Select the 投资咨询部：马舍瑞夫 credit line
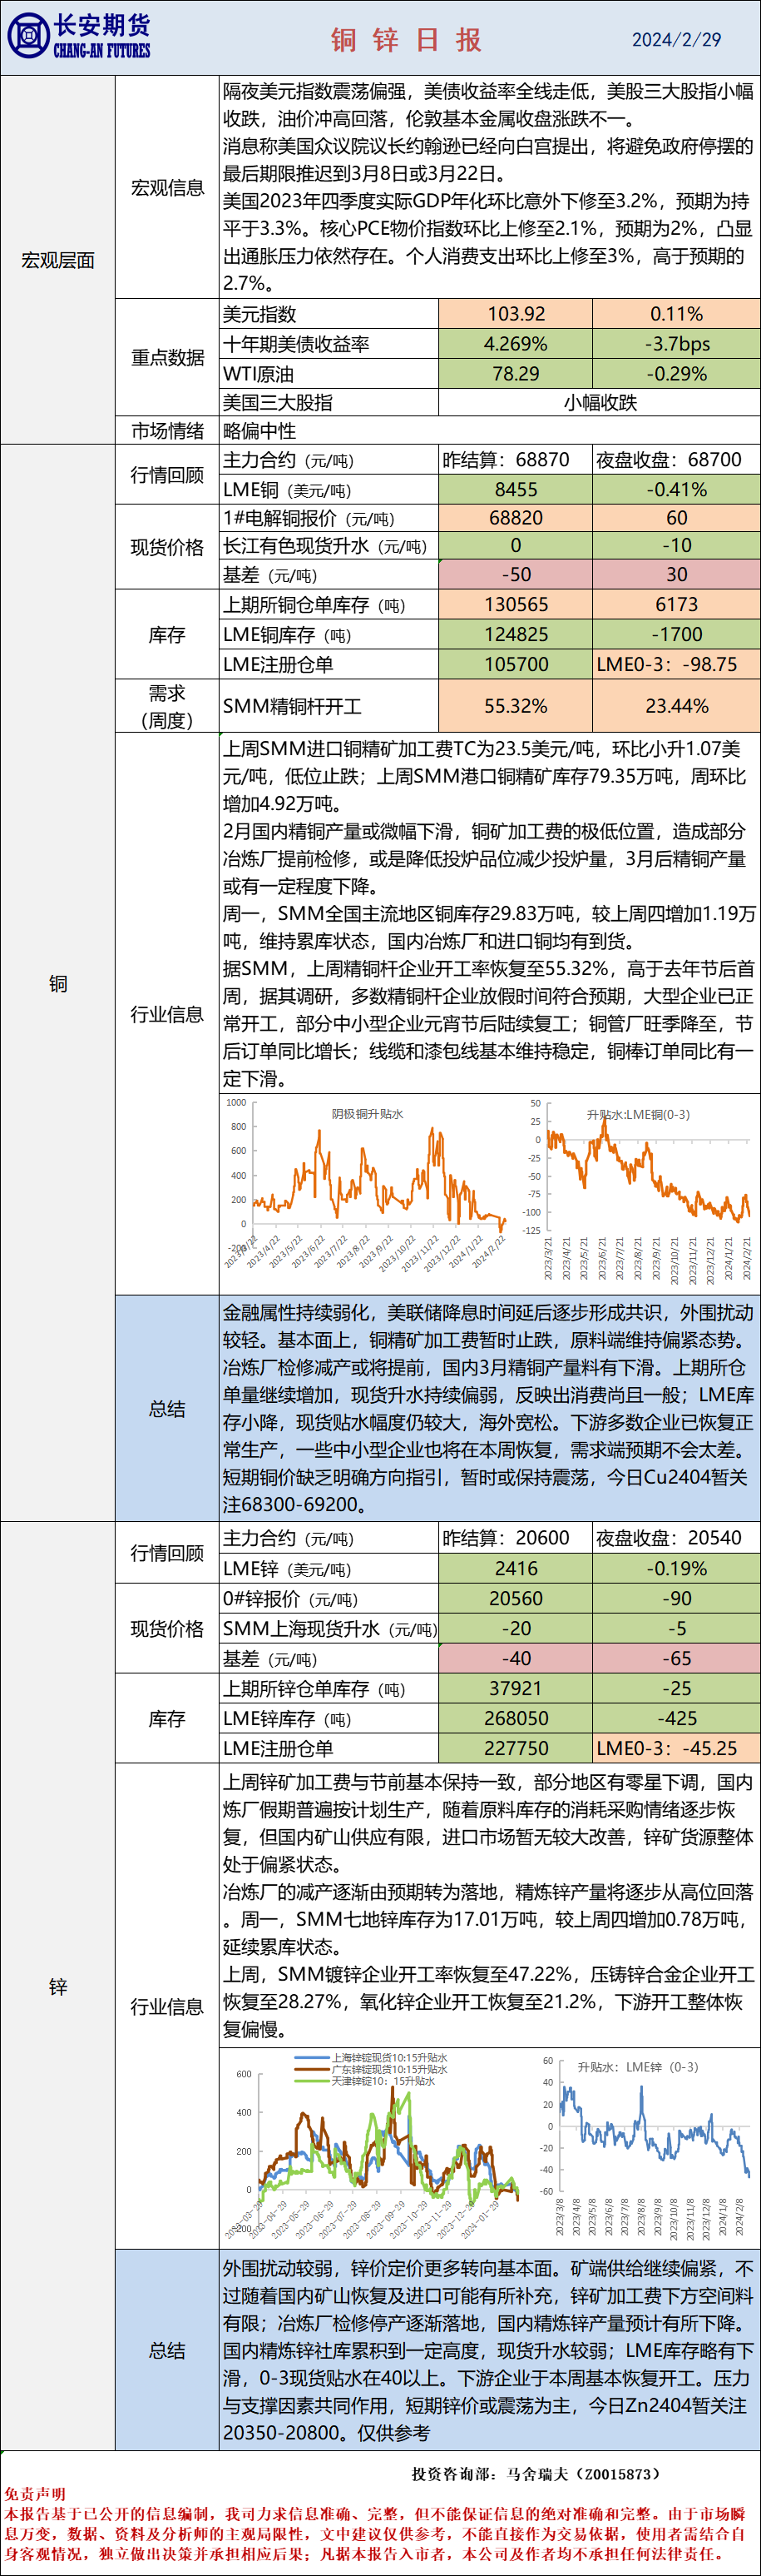 pos(536,2473)
